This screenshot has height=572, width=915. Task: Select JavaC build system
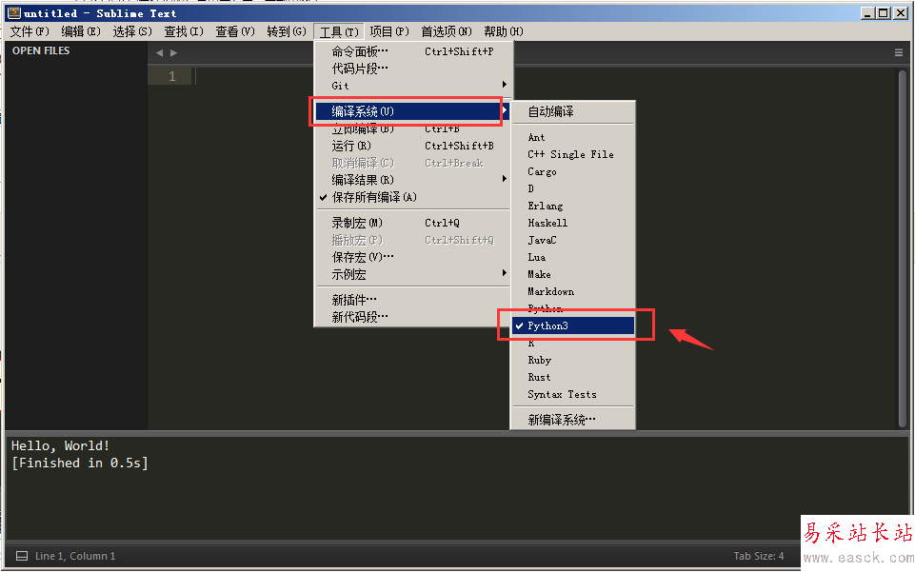[573, 240]
